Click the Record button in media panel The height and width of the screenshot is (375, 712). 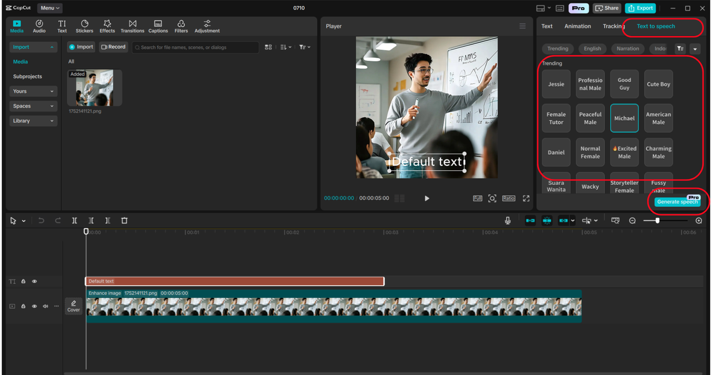(113, 47)
